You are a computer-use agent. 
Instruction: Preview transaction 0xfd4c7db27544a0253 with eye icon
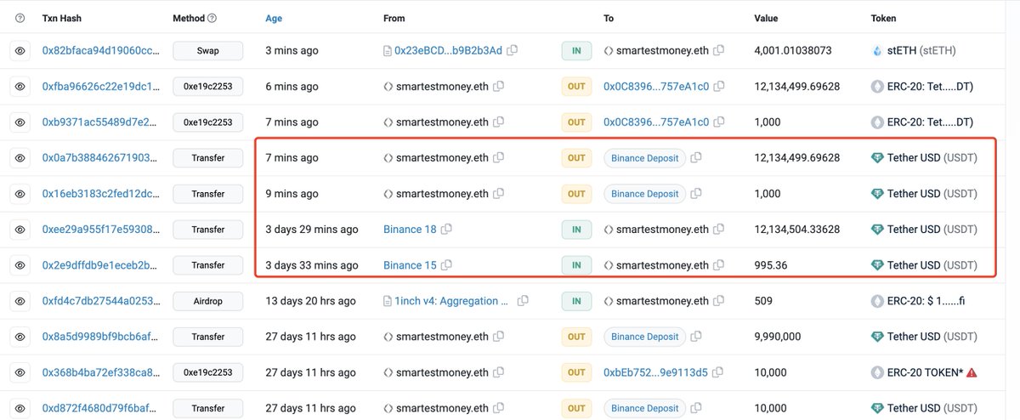[x=20, y=301]
